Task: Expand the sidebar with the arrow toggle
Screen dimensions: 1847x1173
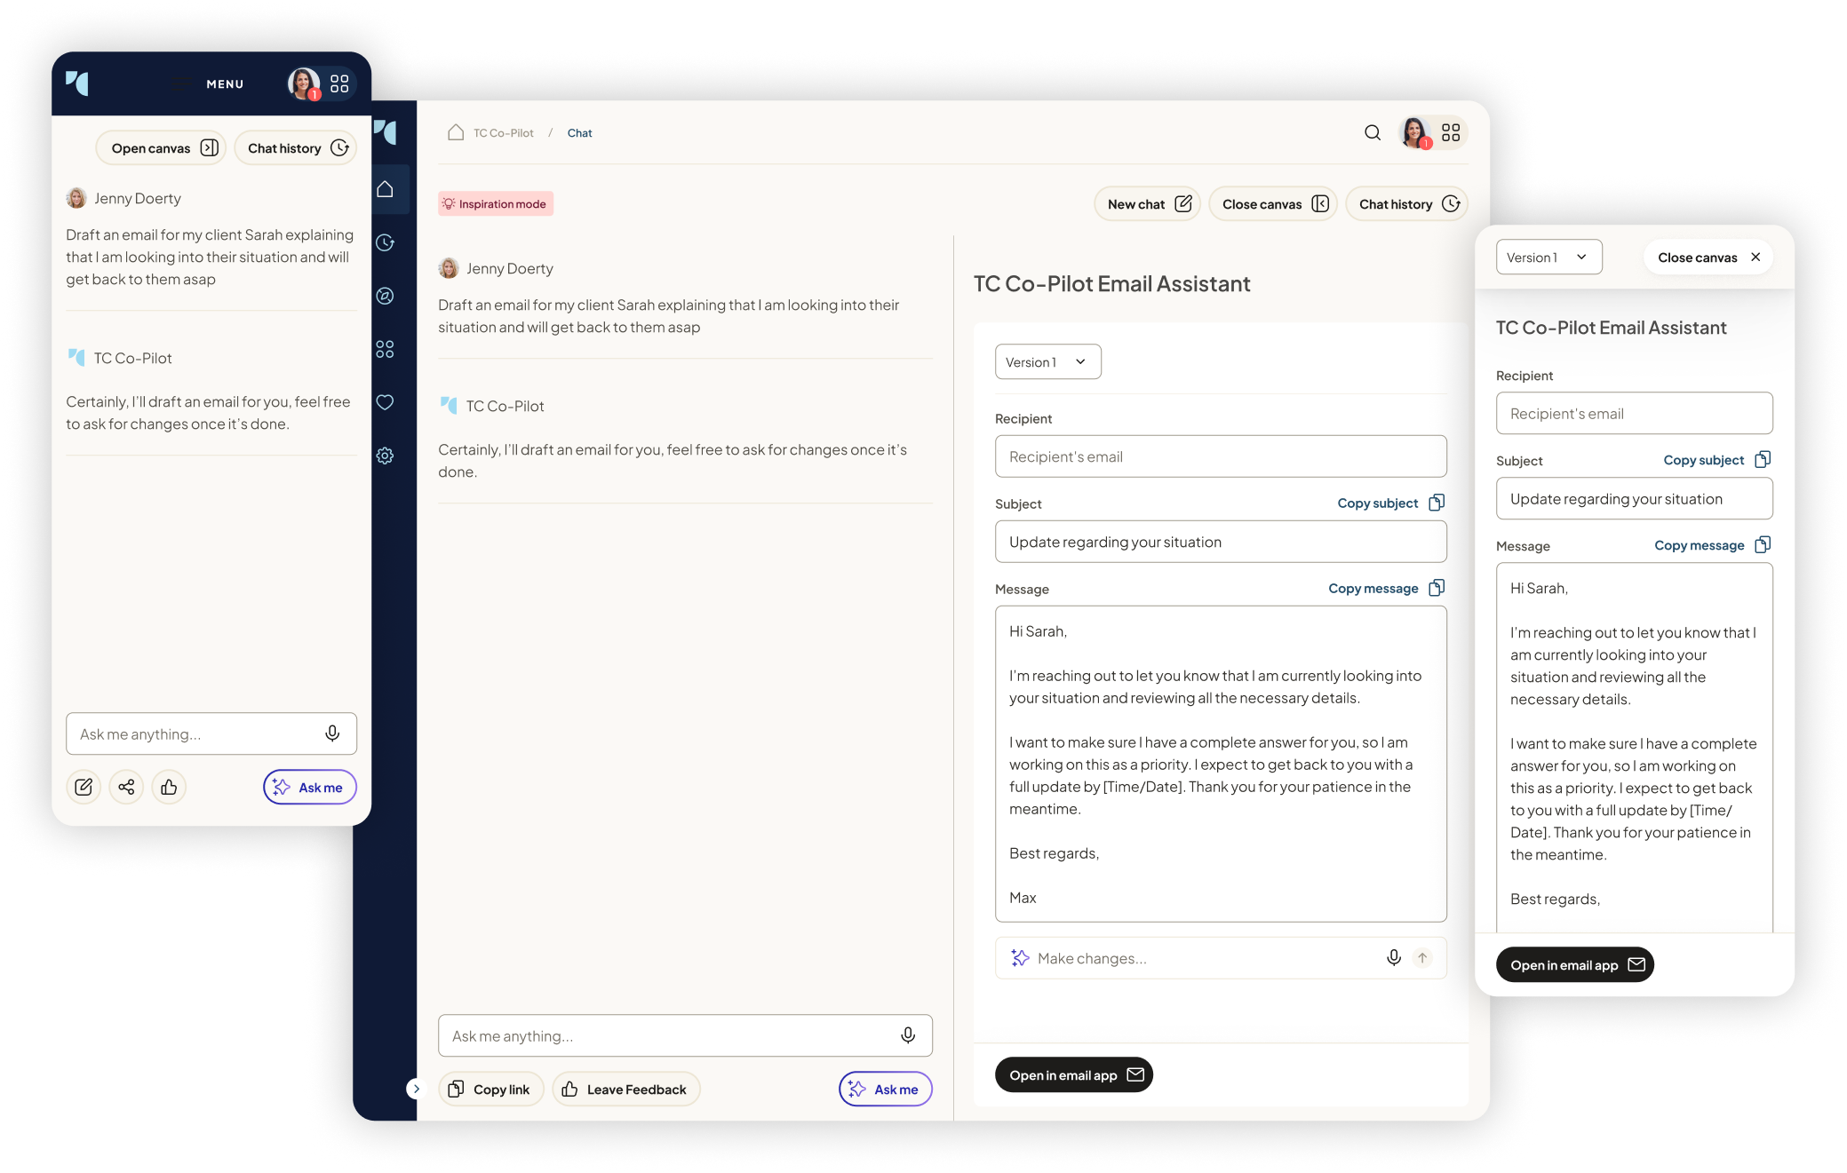Action: [416, 1089]
